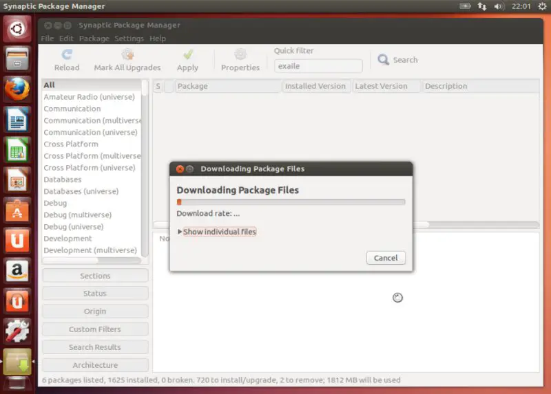Open the File menu
Screen dimensions: 551x394
coord(48,39)
